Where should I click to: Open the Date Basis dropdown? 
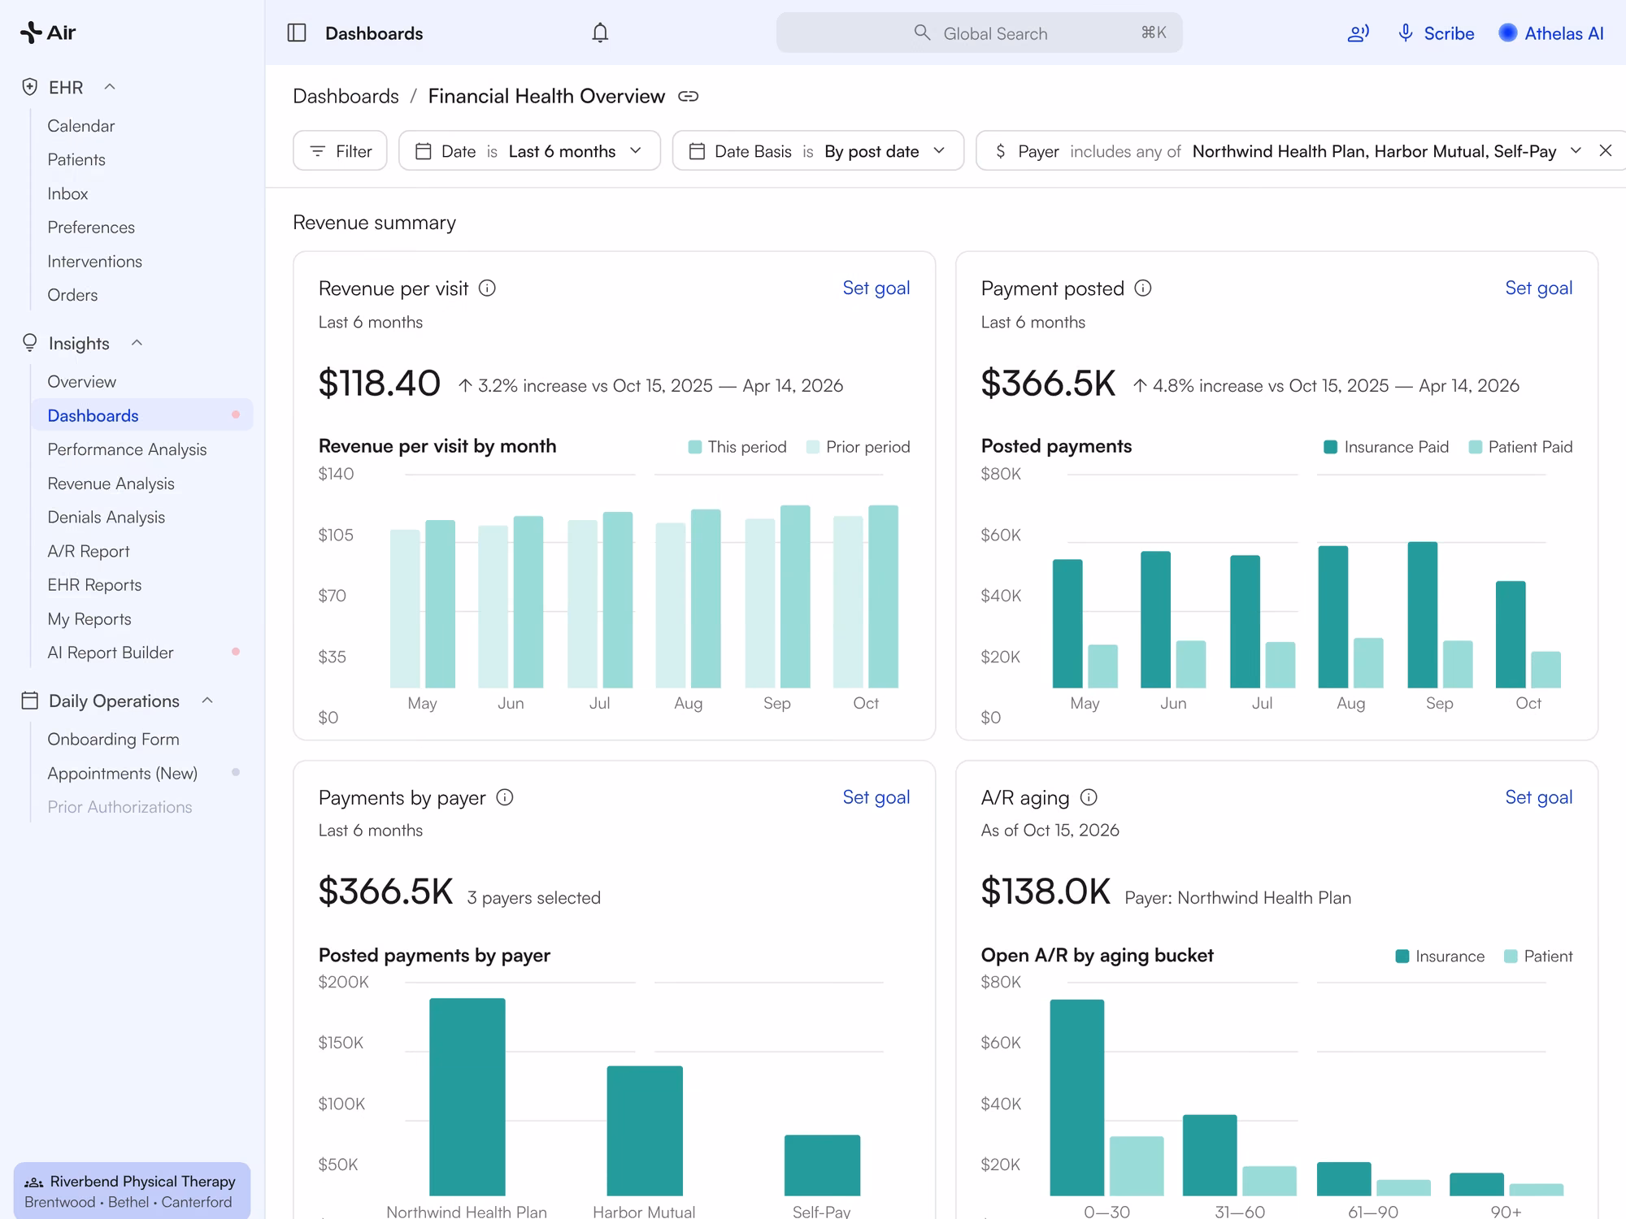pyautogui.click(x=818, y=151)
